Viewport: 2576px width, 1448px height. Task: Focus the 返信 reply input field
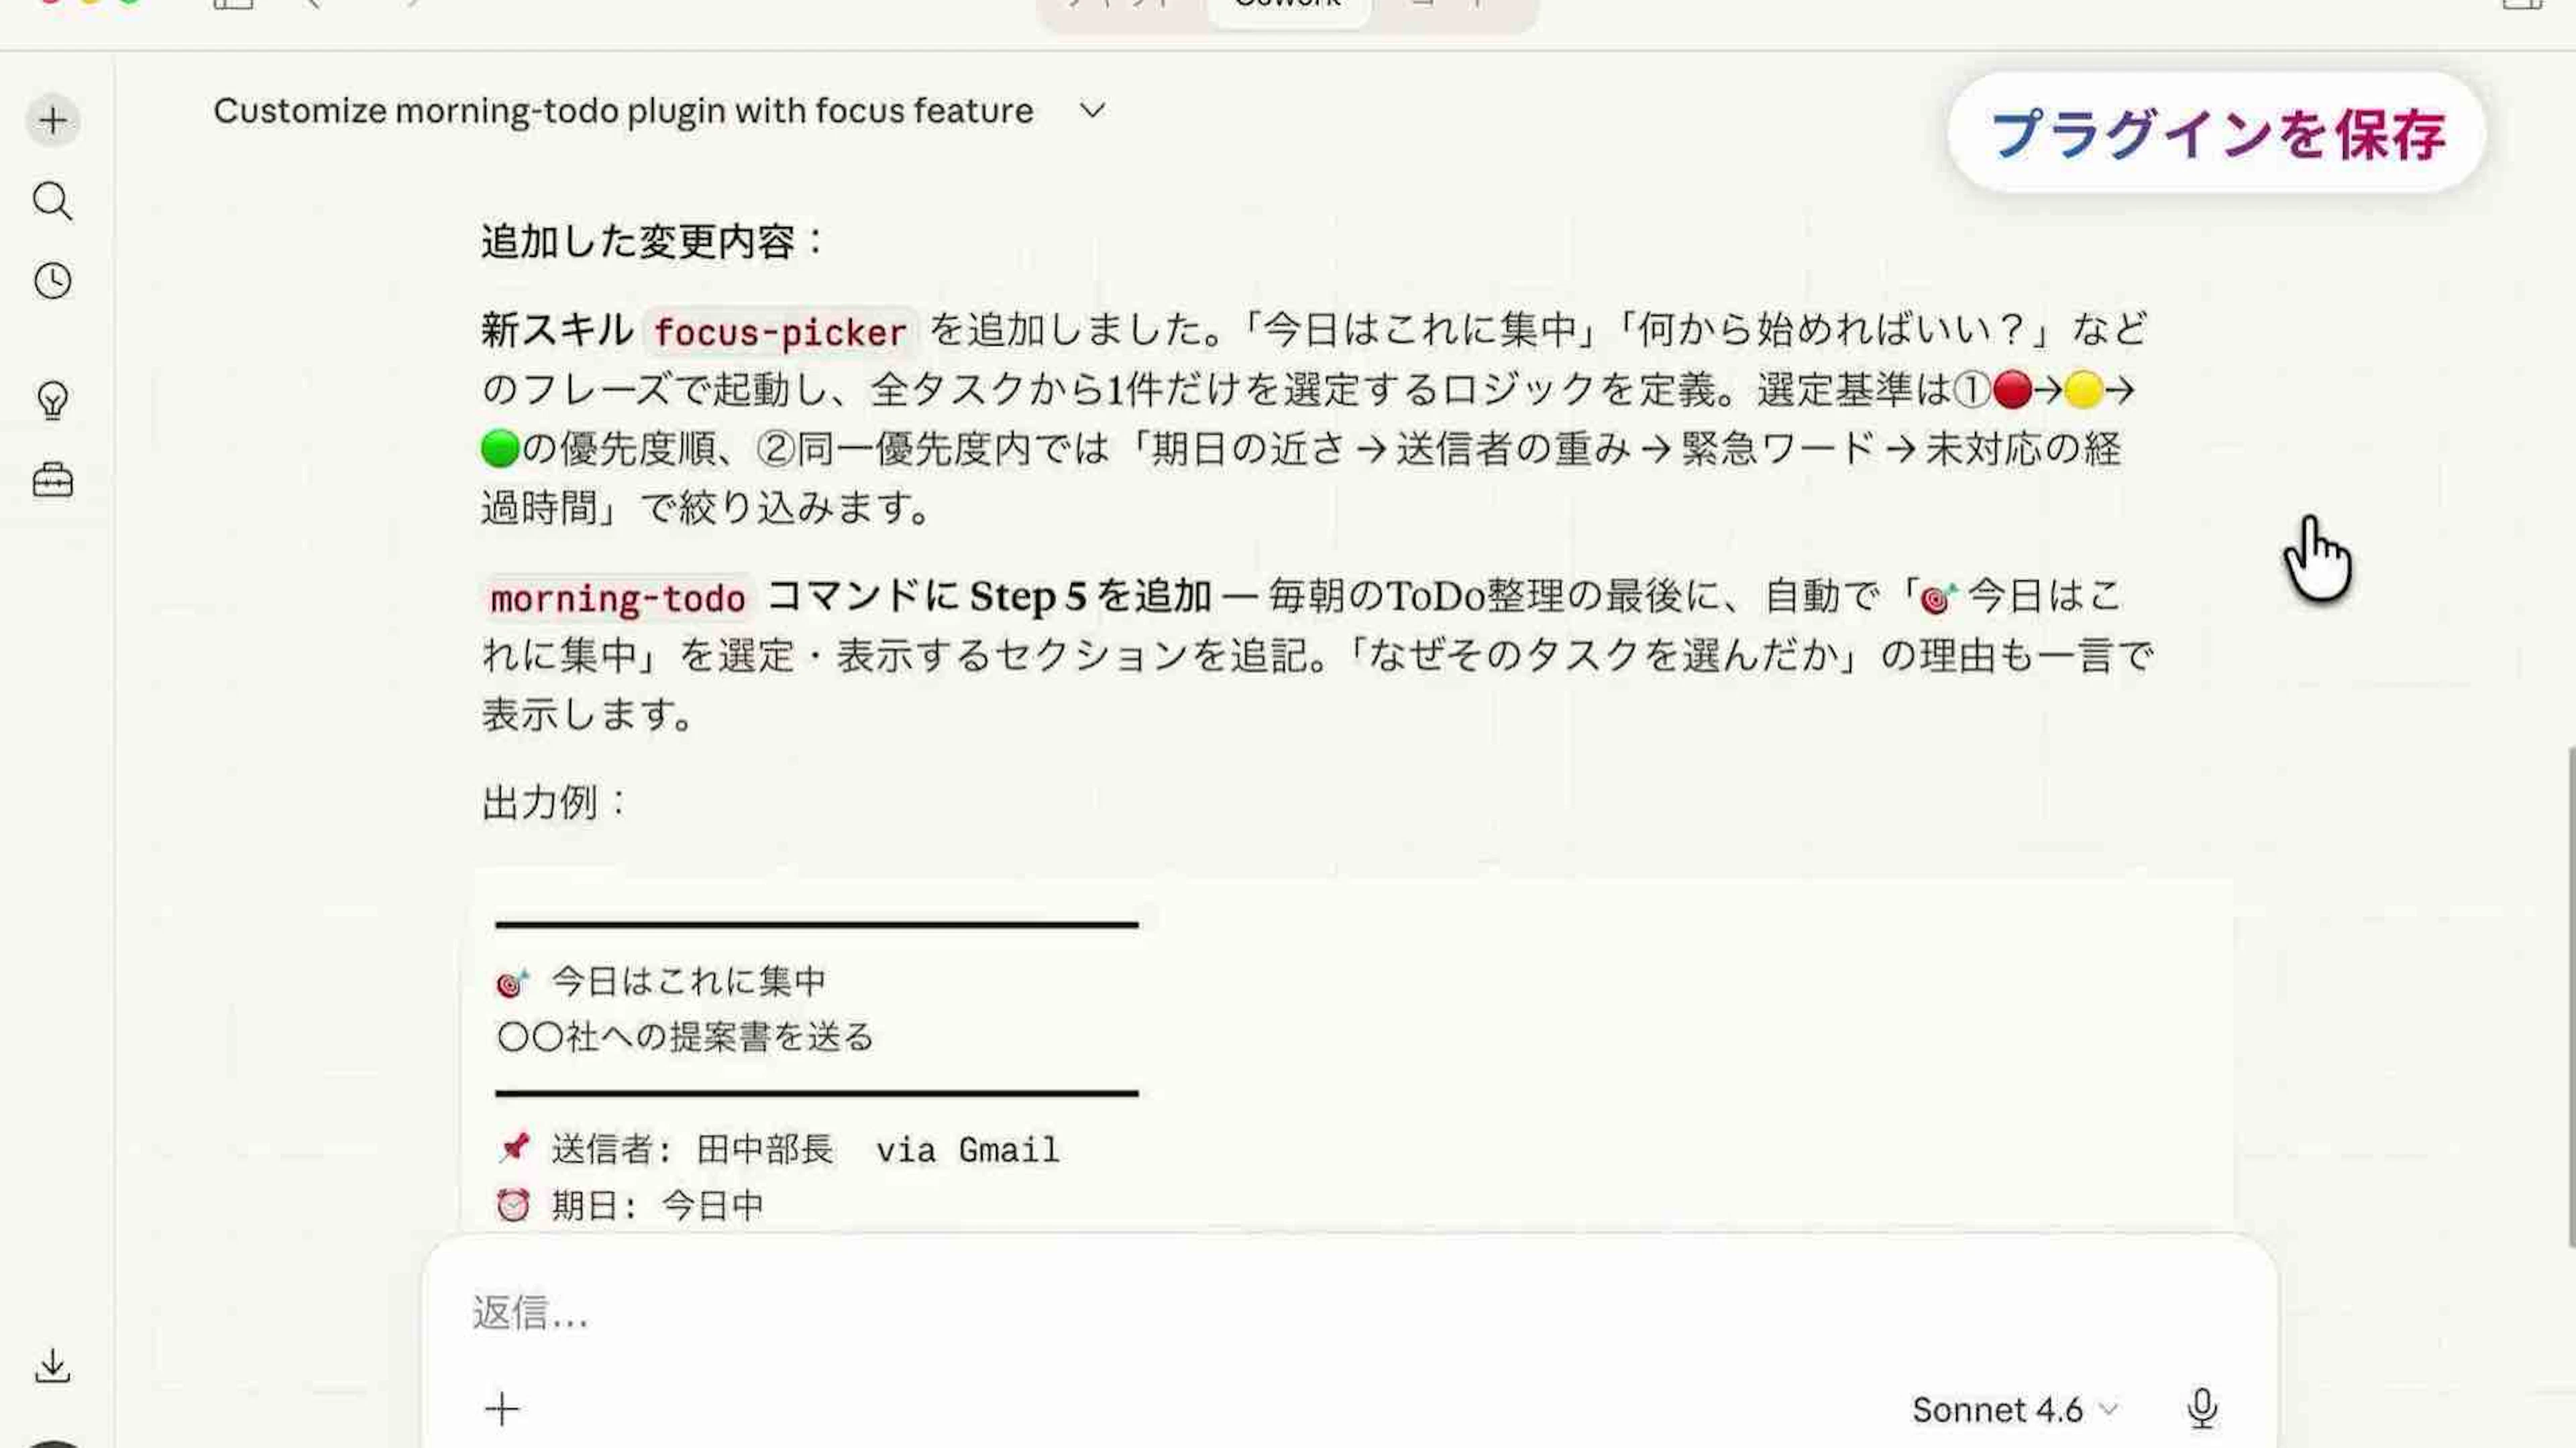pyautogui.click(x=1350, y=1312)
